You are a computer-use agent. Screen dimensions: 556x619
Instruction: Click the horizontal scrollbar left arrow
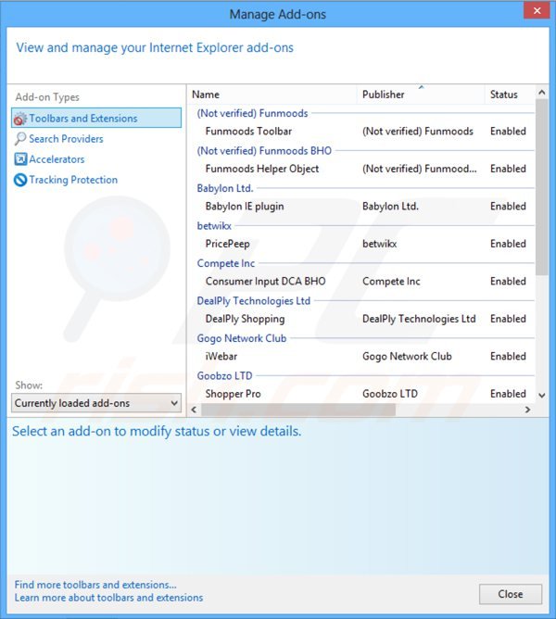tap(194, 410)
